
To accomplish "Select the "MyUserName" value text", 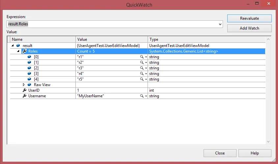I will tap(91, 96).
